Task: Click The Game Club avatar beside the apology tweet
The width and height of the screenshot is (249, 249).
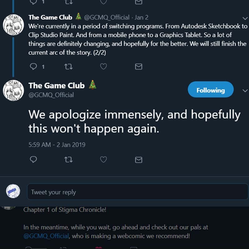Action: (13, 91)
